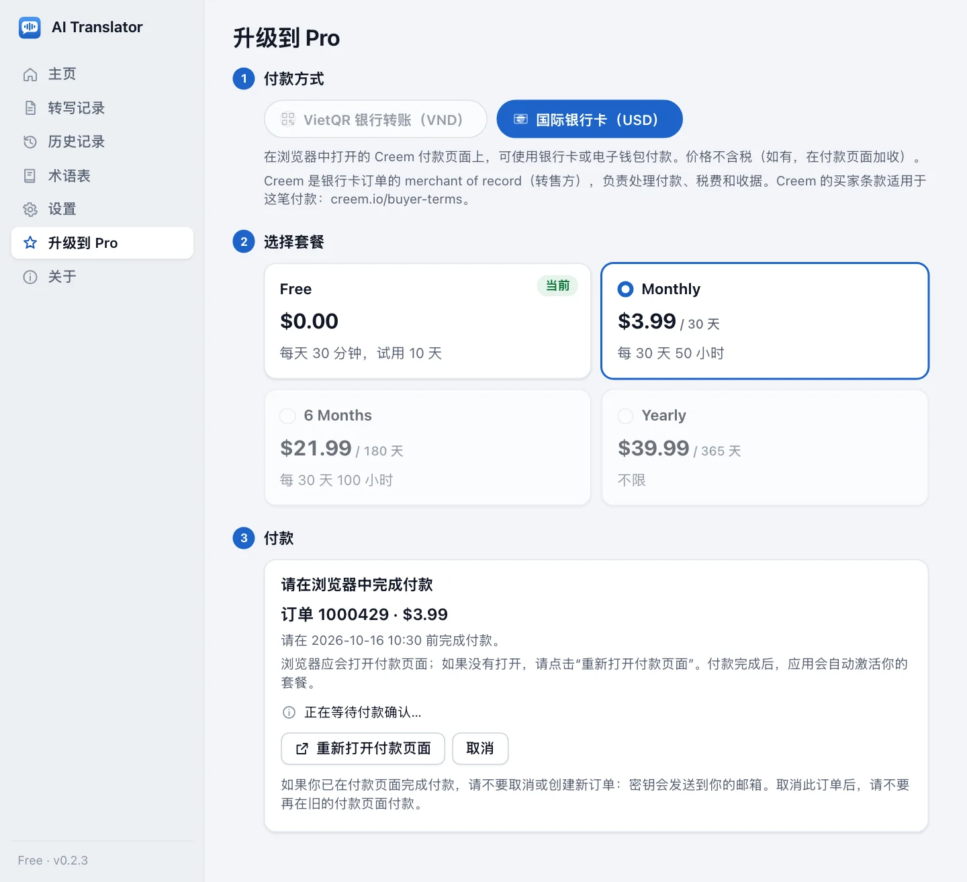Go to 转写记录 in the sidebar
The image size is (967, 882).
click(x=102, y=108)
